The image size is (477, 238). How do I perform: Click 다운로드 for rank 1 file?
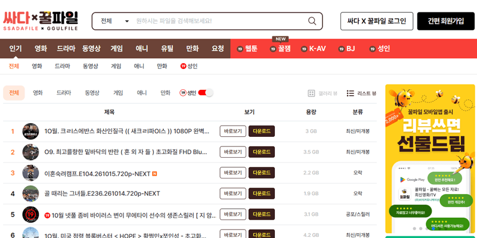tap(262, 131)
